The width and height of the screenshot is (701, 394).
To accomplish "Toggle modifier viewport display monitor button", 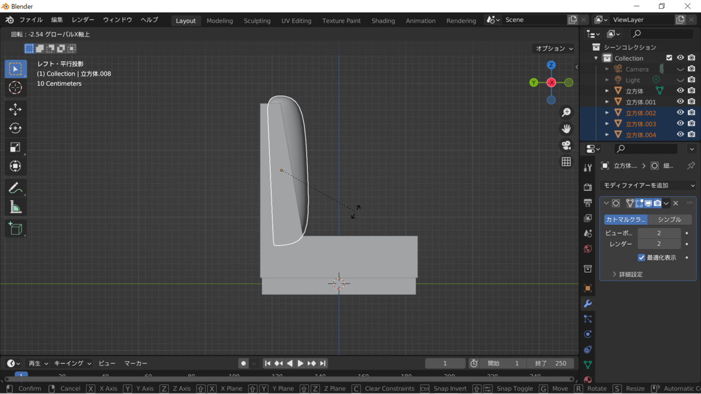I will point(648,203).
